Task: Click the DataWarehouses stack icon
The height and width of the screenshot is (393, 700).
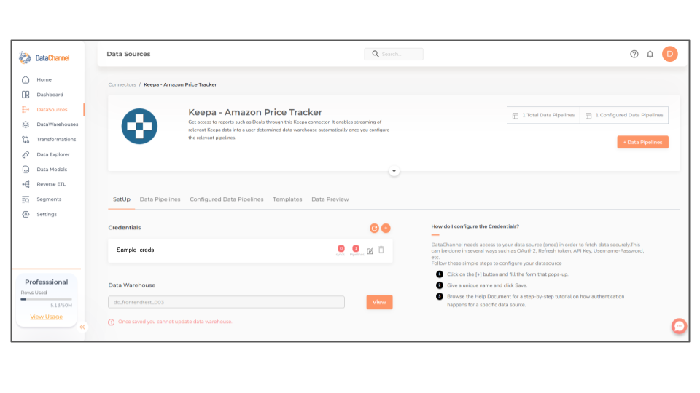Action: pos(26,124)
